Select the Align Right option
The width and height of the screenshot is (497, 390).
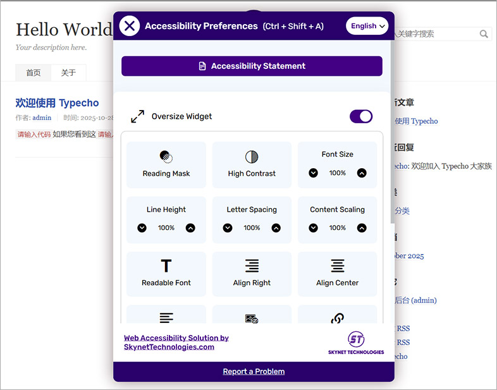[x=252, y=274]
